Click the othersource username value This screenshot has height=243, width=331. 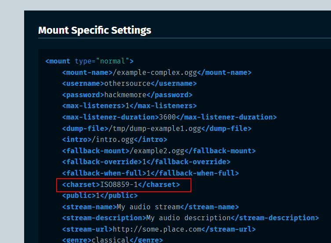[x=126, y=84]
